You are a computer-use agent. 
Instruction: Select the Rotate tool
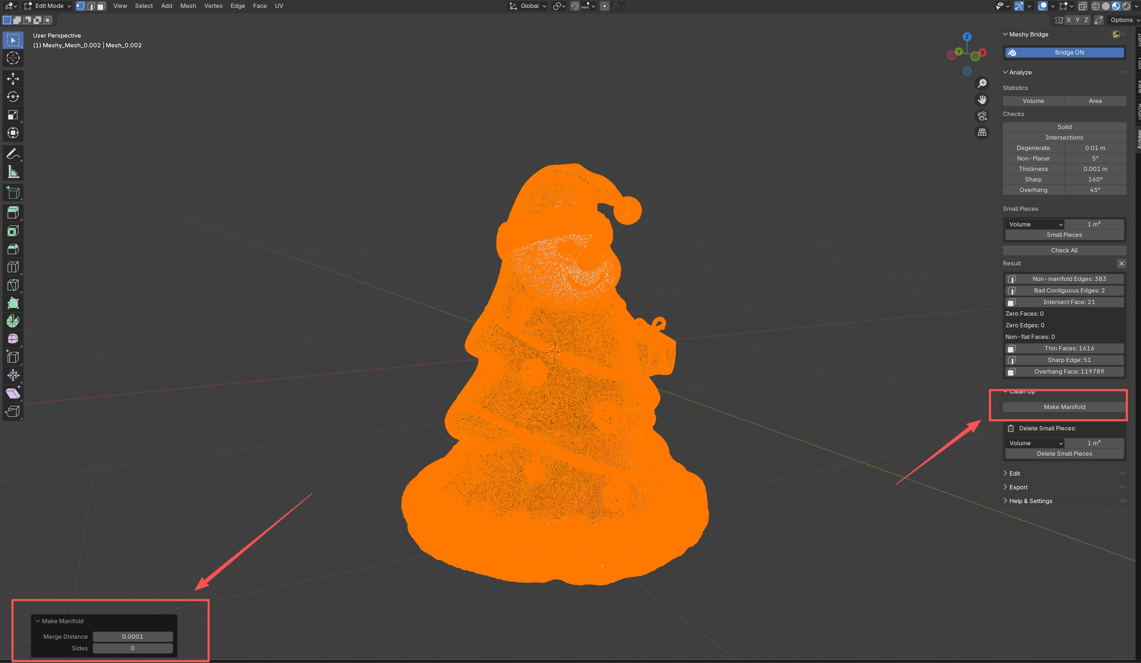pyautogui.click(x=13, y=97)
